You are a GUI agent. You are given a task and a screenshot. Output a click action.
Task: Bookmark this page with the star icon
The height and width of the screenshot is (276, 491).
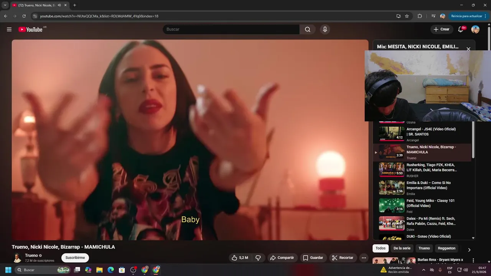(x=407, y=16)
